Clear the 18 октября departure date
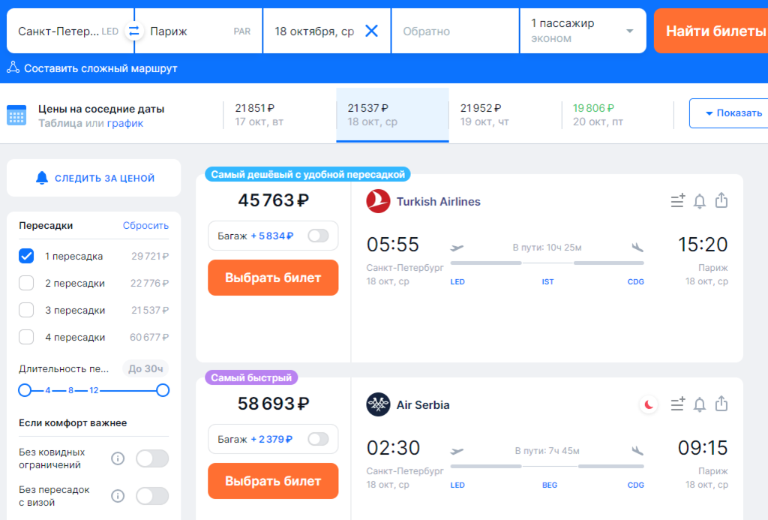Viewport: 768px width, 520px height. [372, 32]
